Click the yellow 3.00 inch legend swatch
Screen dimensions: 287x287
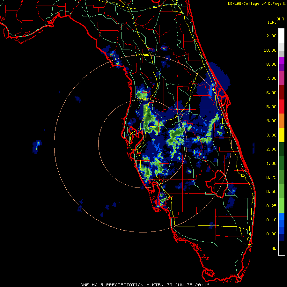click(282, 135)
